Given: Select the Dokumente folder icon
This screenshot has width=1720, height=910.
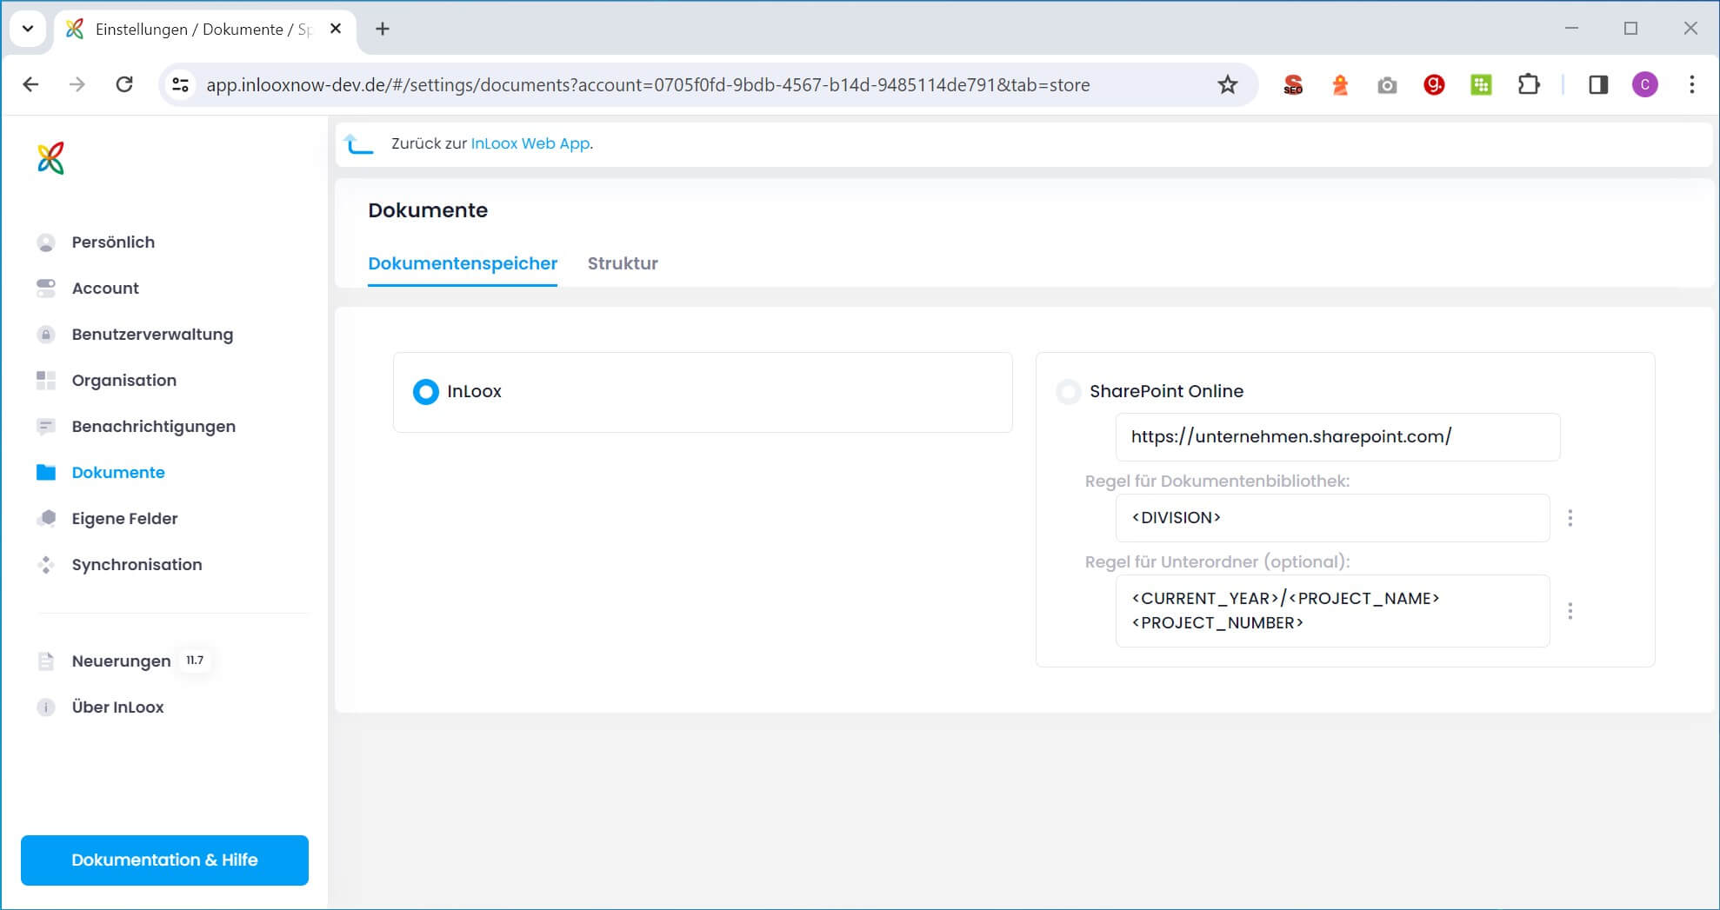Looking at the screenshot, I should click(46, 472).
